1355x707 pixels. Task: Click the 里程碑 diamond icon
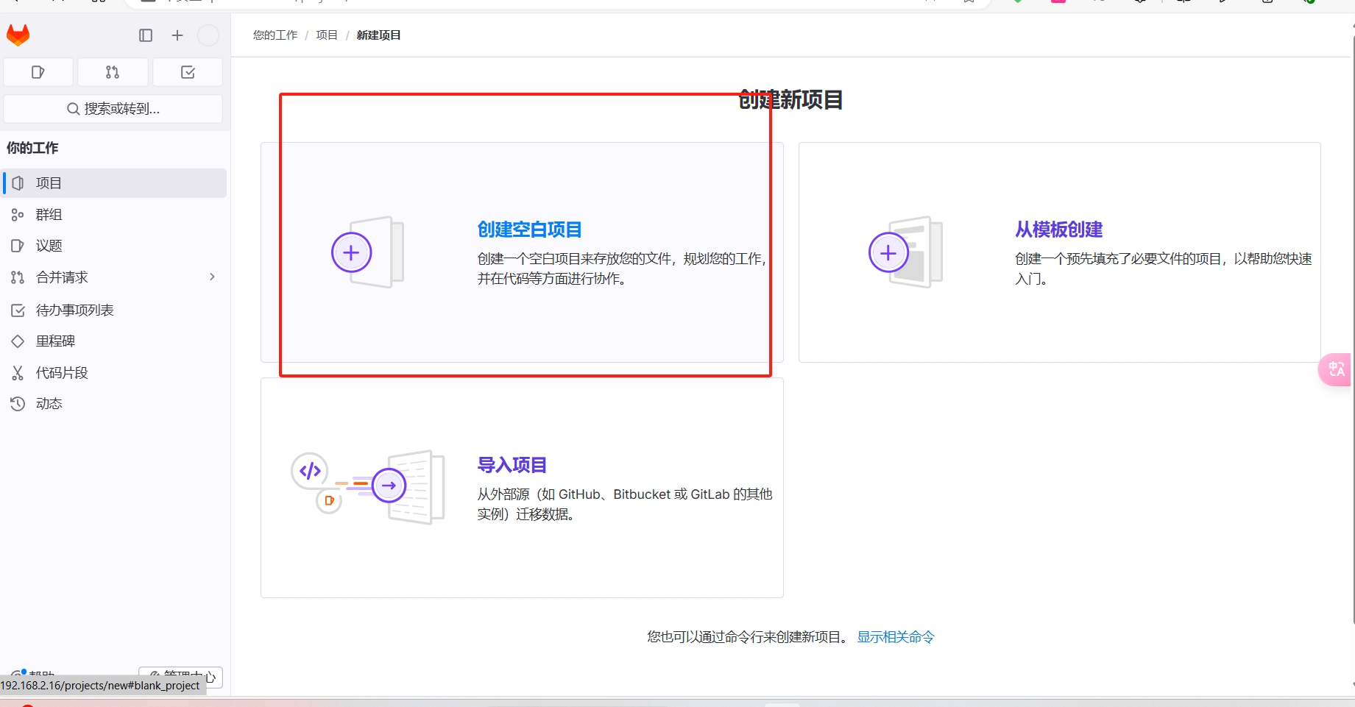pyautogui.click(x=18, y=341)
